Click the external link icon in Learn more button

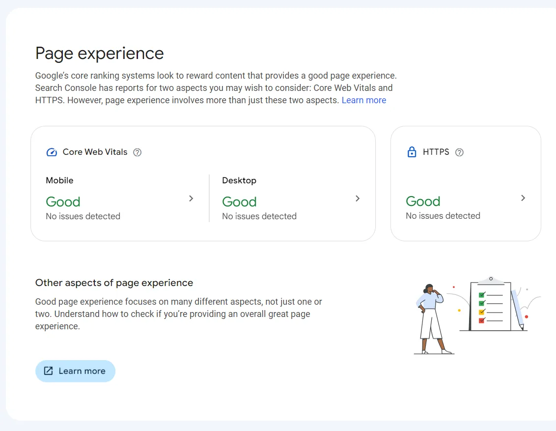48,371
